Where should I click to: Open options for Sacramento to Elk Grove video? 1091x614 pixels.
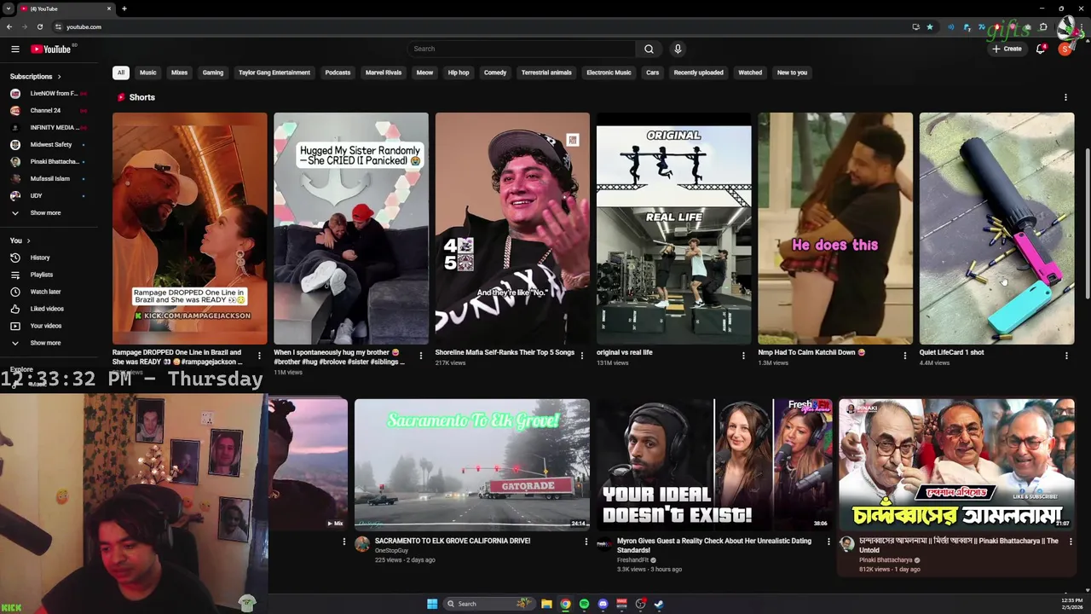pos(586,542)
